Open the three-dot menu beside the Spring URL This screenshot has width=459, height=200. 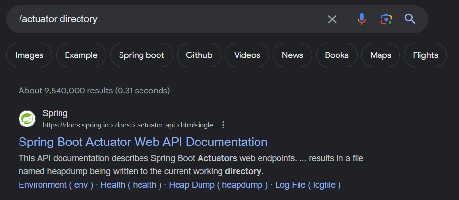pos(223,125)
